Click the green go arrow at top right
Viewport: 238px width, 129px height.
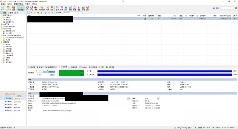(x=236, y=8)
